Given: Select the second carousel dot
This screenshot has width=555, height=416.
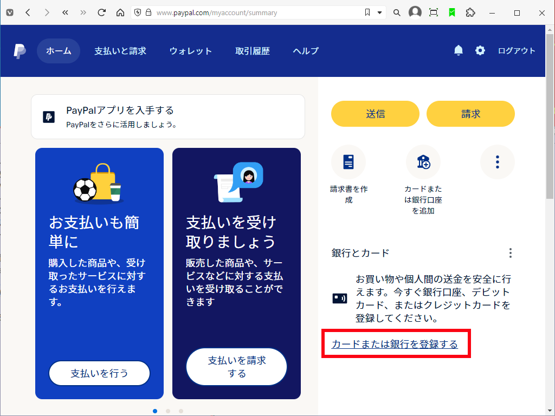Looking at the screenshot, I should (168, 411).
